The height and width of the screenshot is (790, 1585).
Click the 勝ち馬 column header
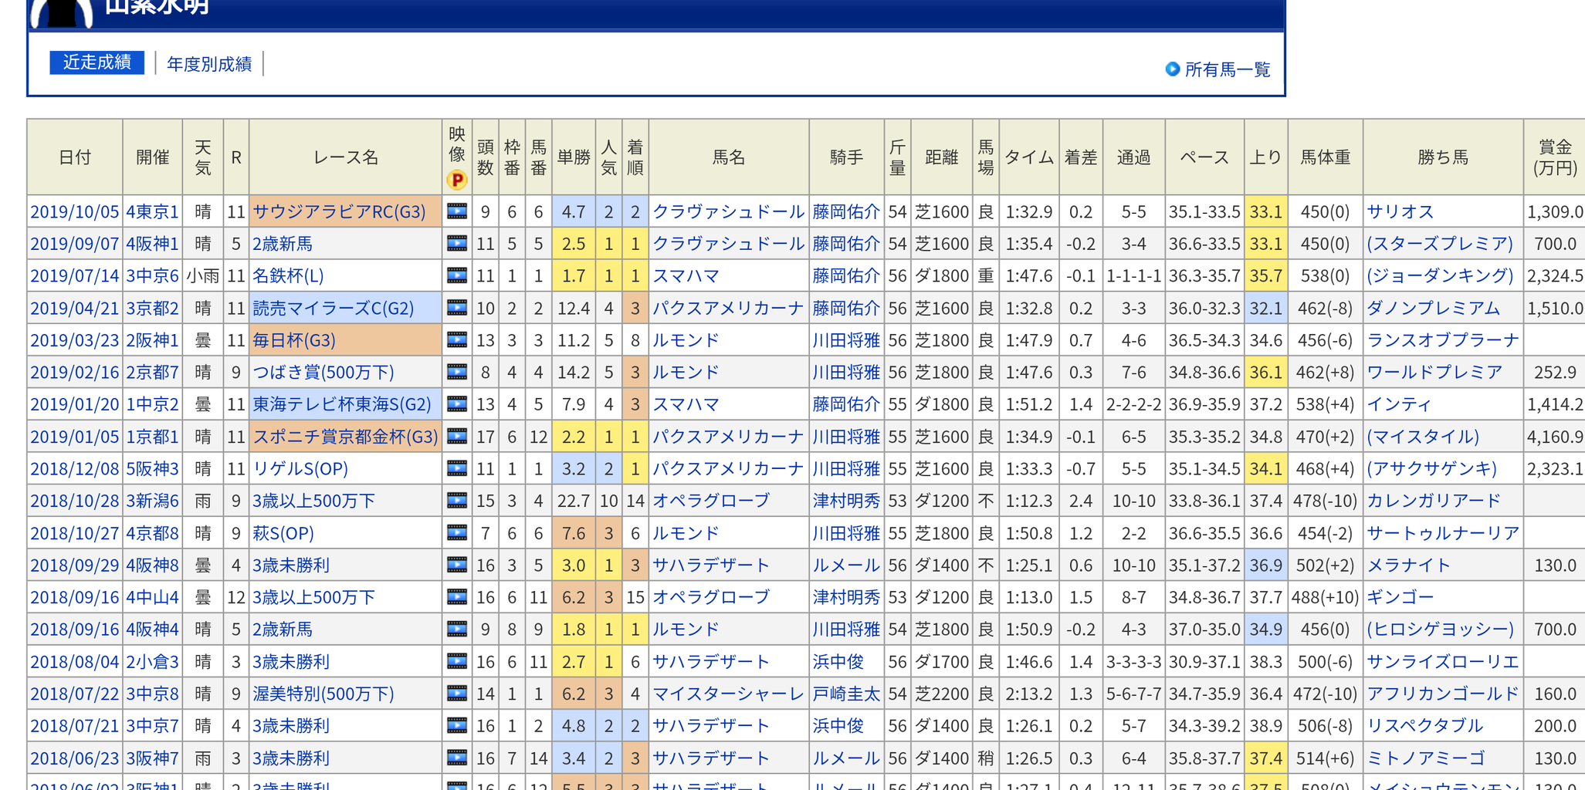[1443, 157]
